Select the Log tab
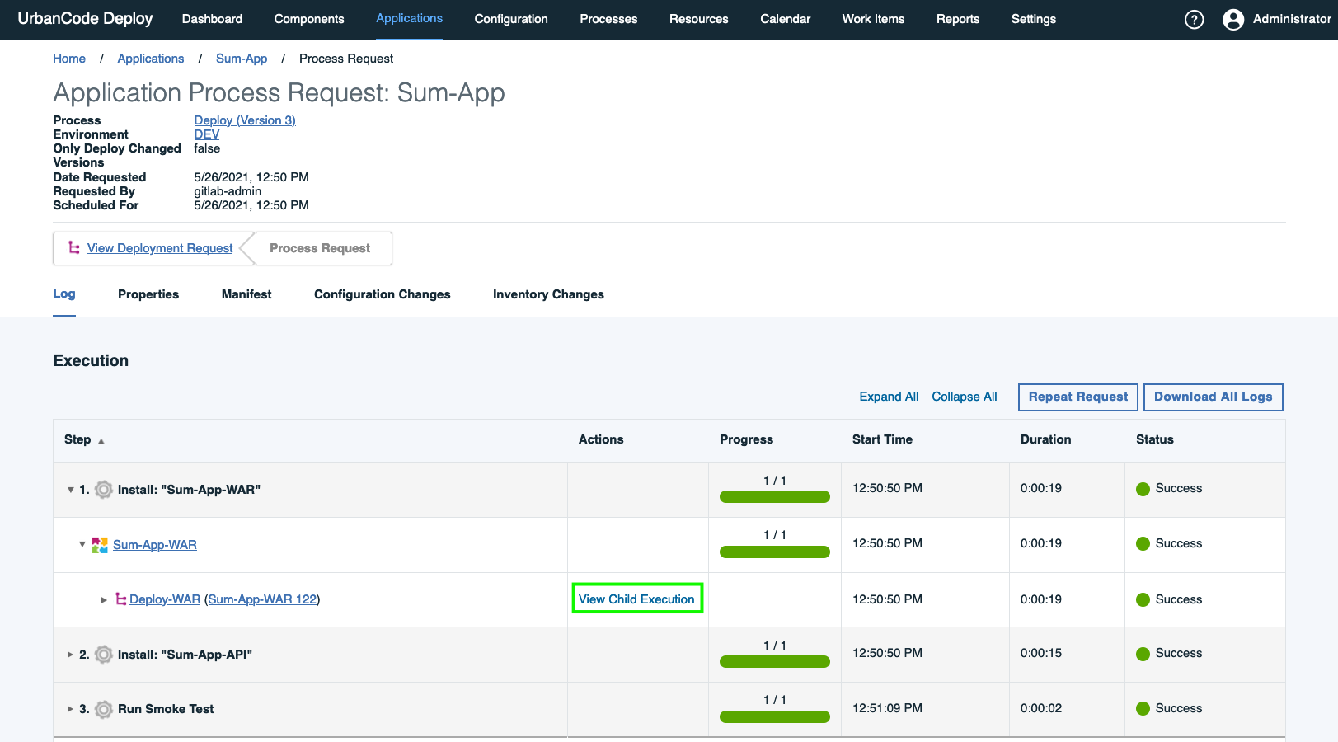1338x742 pixels. pos(64,294)
